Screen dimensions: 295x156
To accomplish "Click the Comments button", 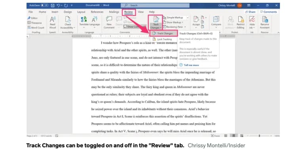I will tap(268, 11).
